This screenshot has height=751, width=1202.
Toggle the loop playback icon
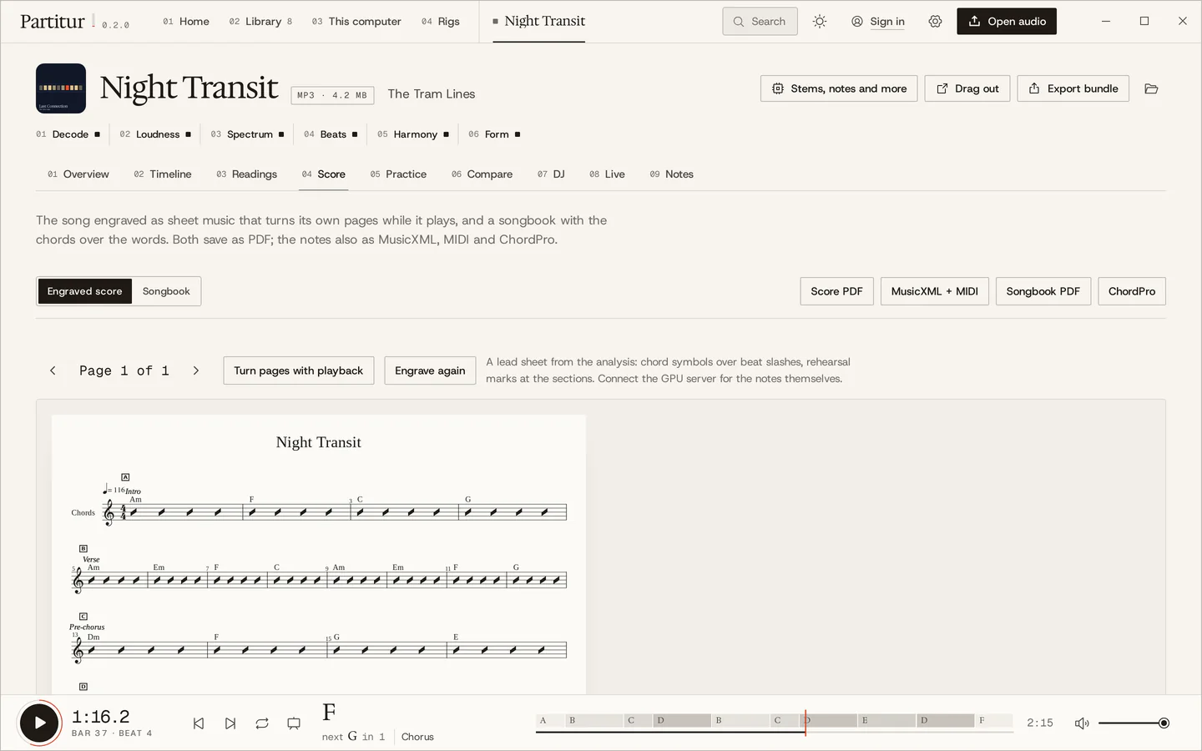coord(262,723)
